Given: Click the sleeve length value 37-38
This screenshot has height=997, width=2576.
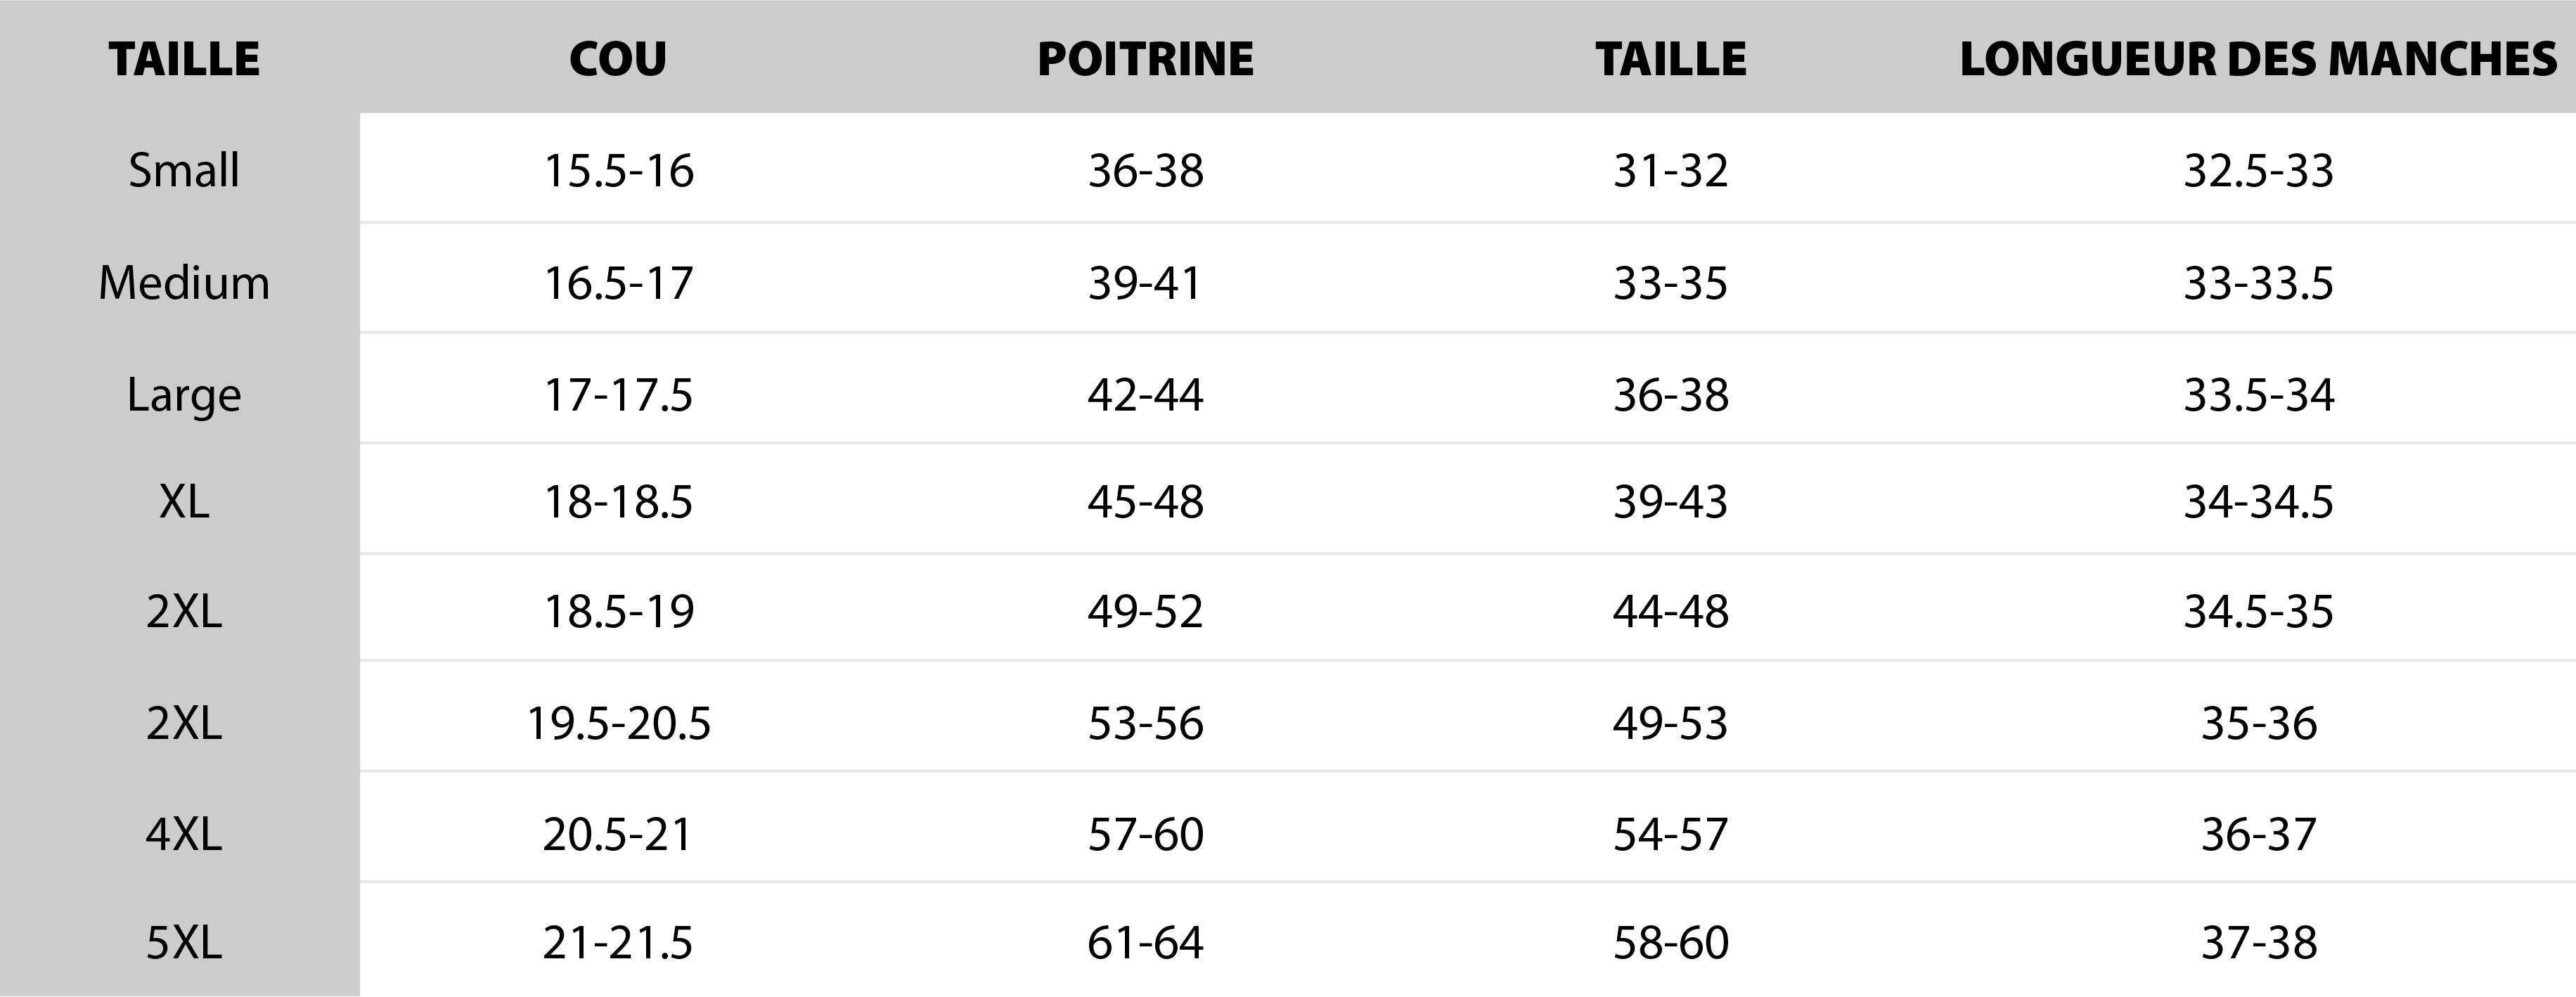Looking at the screenshot, I should click(x=2258, y=943).
